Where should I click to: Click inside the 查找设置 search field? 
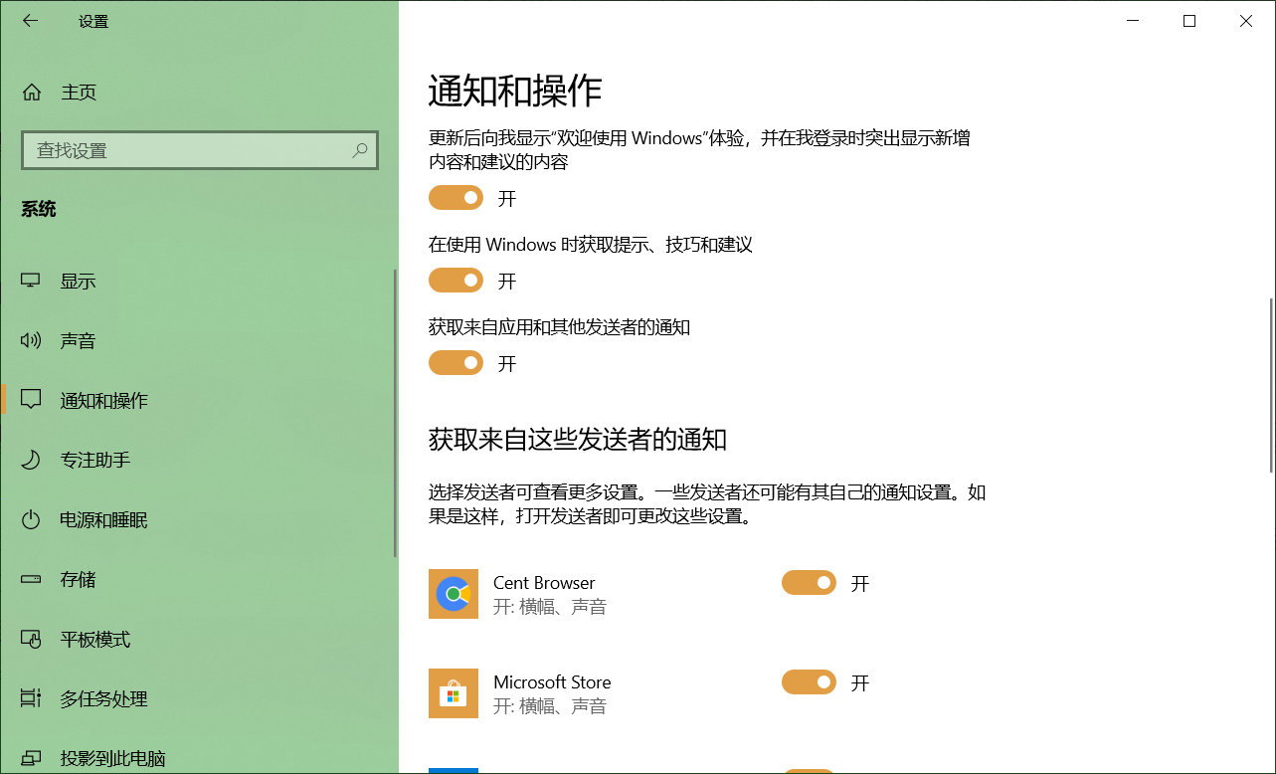[x=179, y=149]
